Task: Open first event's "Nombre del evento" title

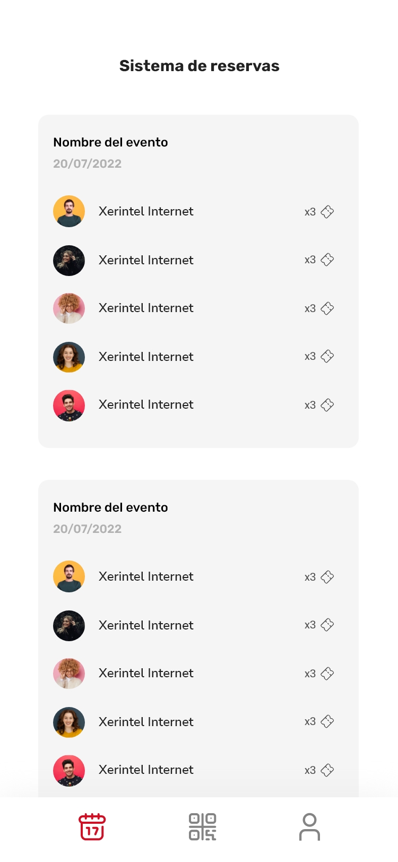Action: tap(110, 142)
